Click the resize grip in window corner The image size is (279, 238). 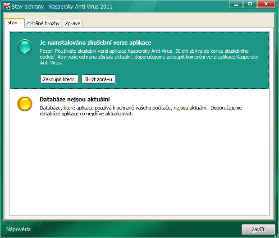tap(276, 235)
